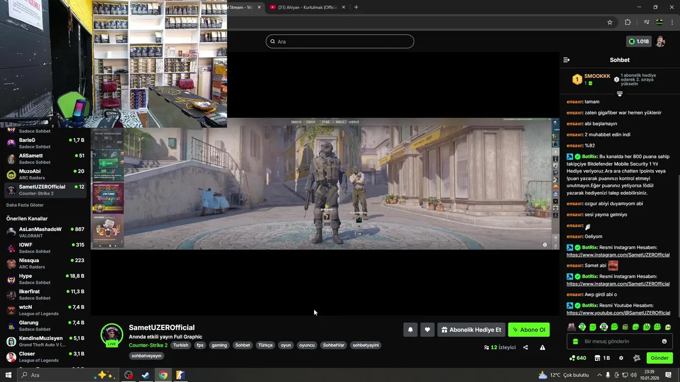Open Glarung recommended channel
Viewport: 680px width, 382px height.
coord(45,326)
